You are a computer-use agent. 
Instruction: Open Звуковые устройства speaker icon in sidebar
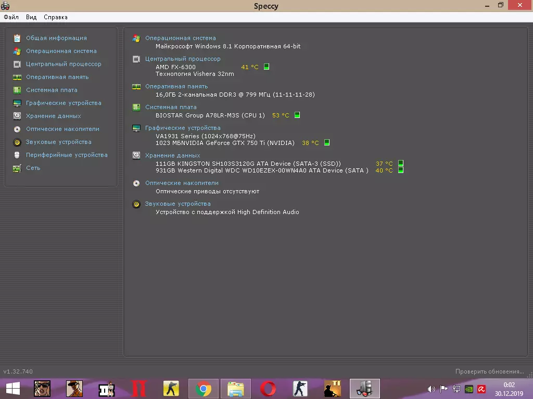[x=17, y=142]
